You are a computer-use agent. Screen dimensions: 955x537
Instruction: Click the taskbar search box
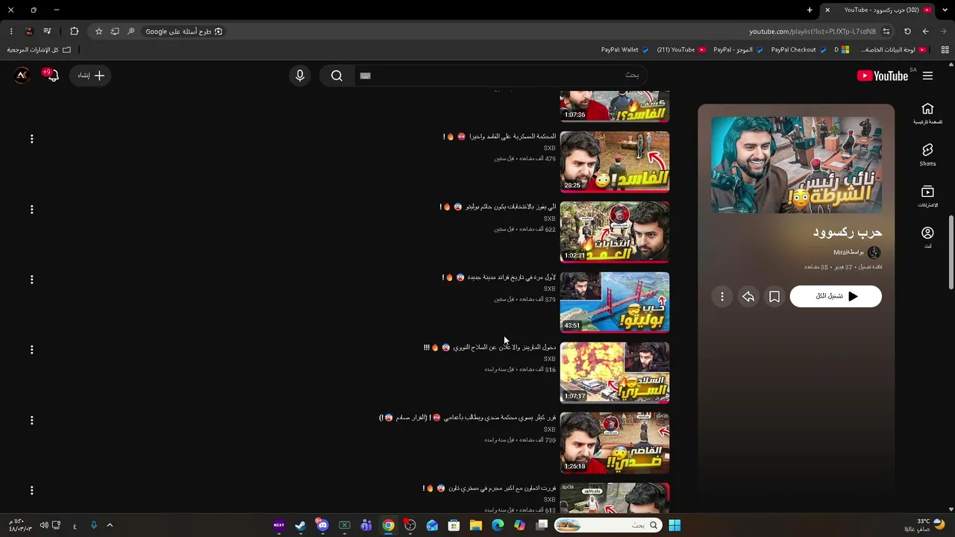click(x=607, y=525)
